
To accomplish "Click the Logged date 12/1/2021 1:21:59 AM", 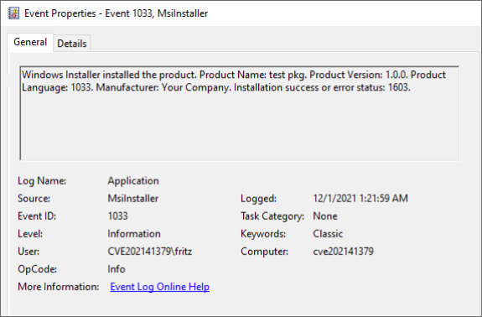I will click(360, 198).
